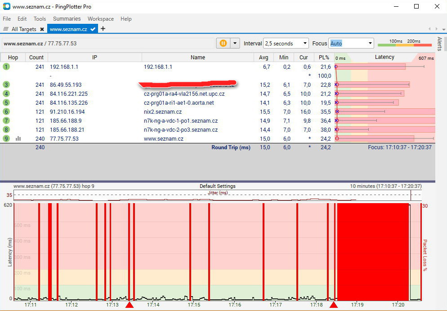Open the vertical Alerts side panel
This screenshot has width=447, height=311.
tap(439, 44)
